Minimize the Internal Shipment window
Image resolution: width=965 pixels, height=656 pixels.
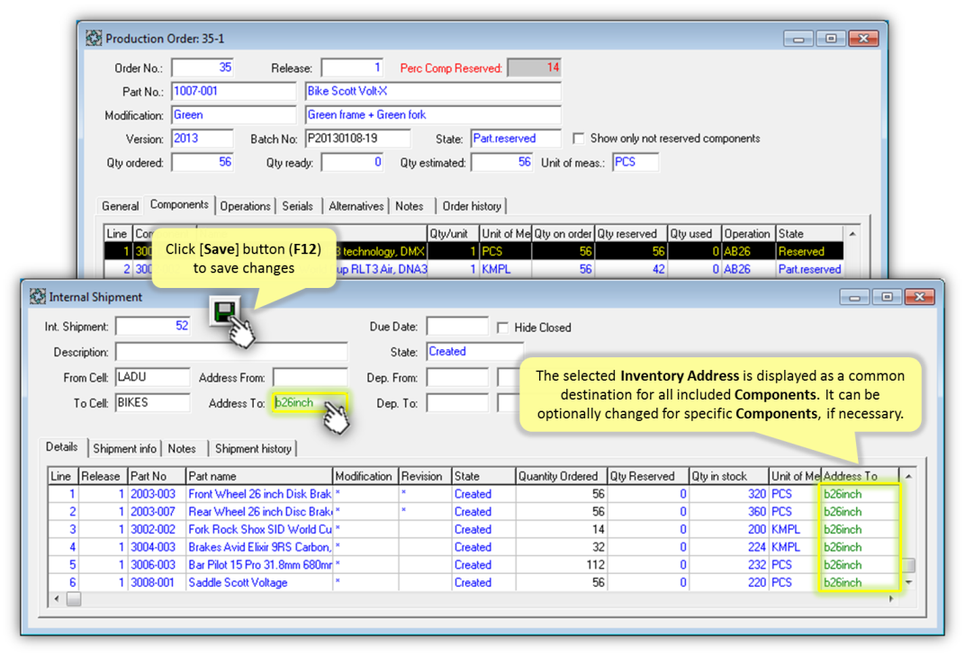click(x=854, y=296)
